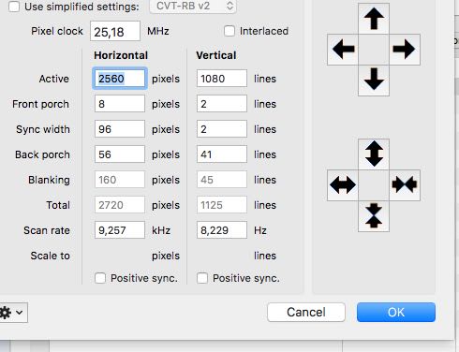Open the gear actions dropdown menu
The width and height of the screenshot is (459, 352).
(x=12, y=313)
